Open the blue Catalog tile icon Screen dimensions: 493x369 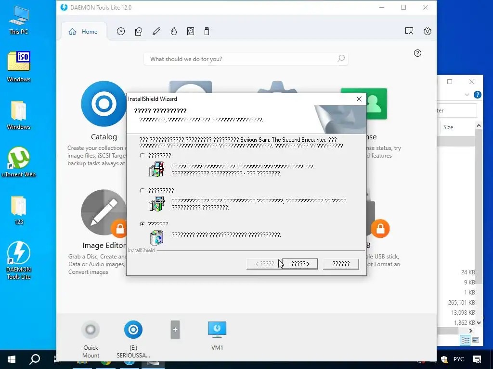coord(104,104)
